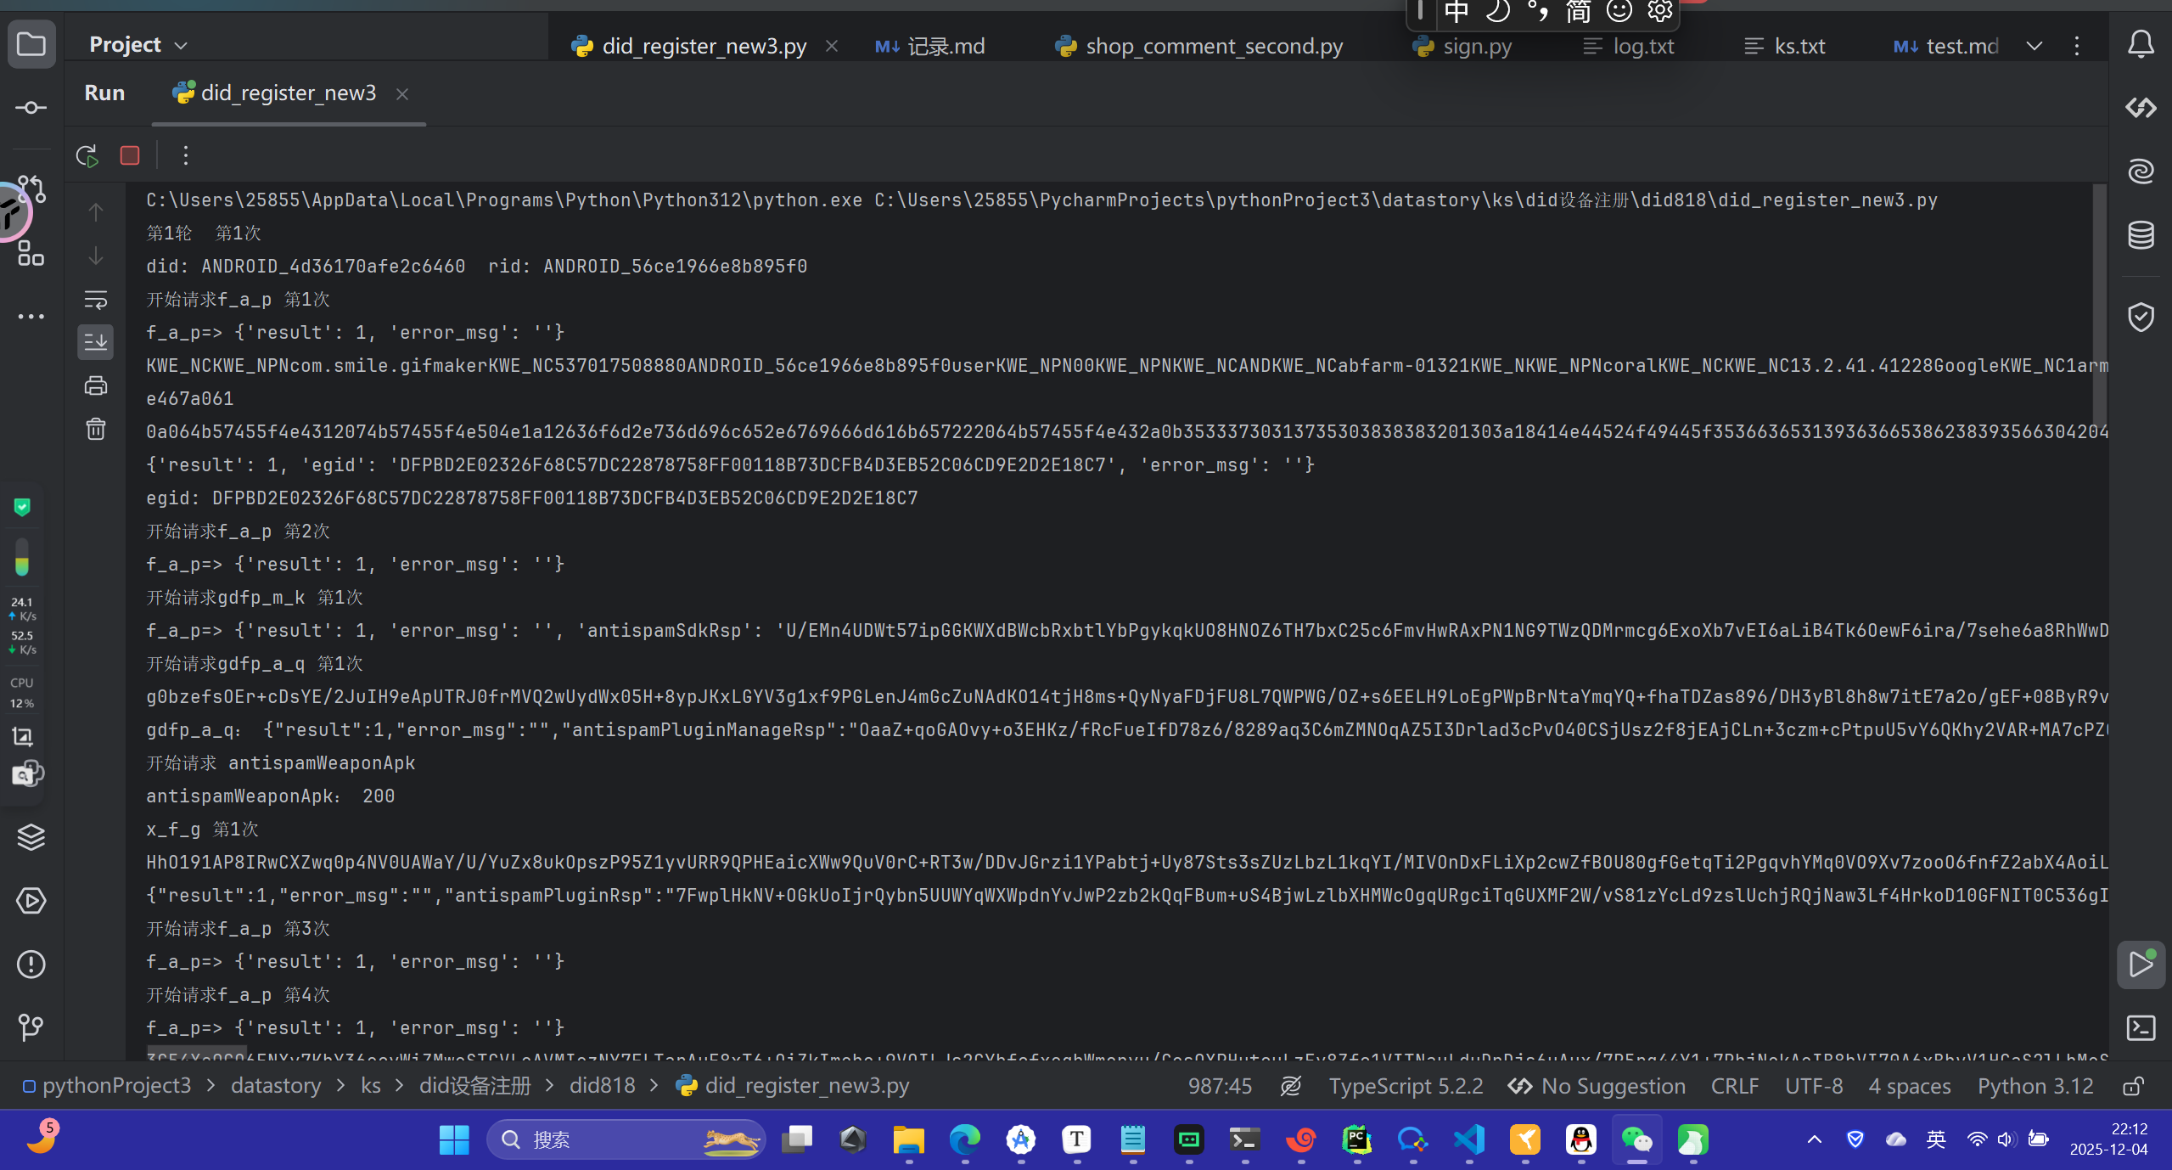
Task: Rerun the did_register_new3 script
Action: click(x=87, y=155)
